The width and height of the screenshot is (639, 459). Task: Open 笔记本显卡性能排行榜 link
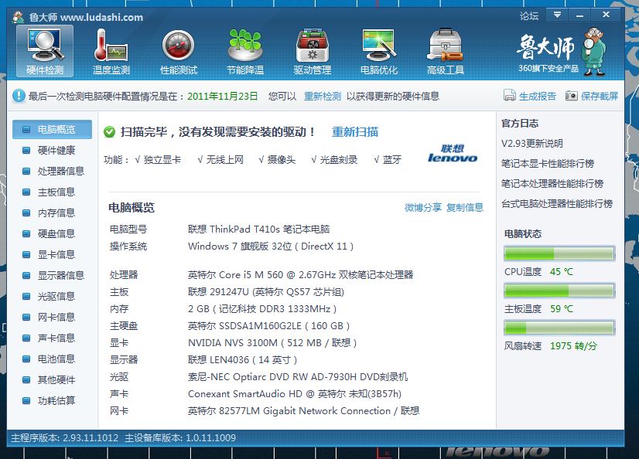pyautogui.click(x=547, y=164)
